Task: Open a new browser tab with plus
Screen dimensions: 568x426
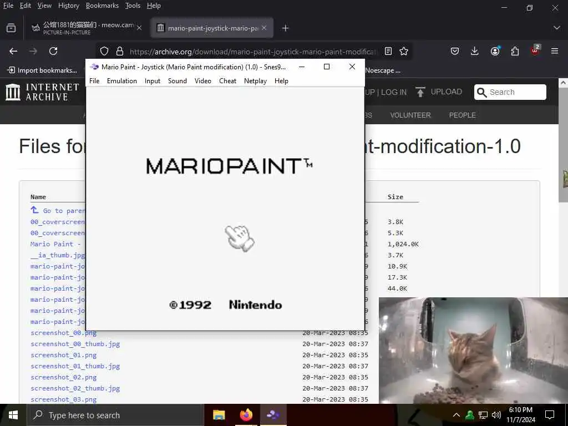Action: tap(285, 28)
